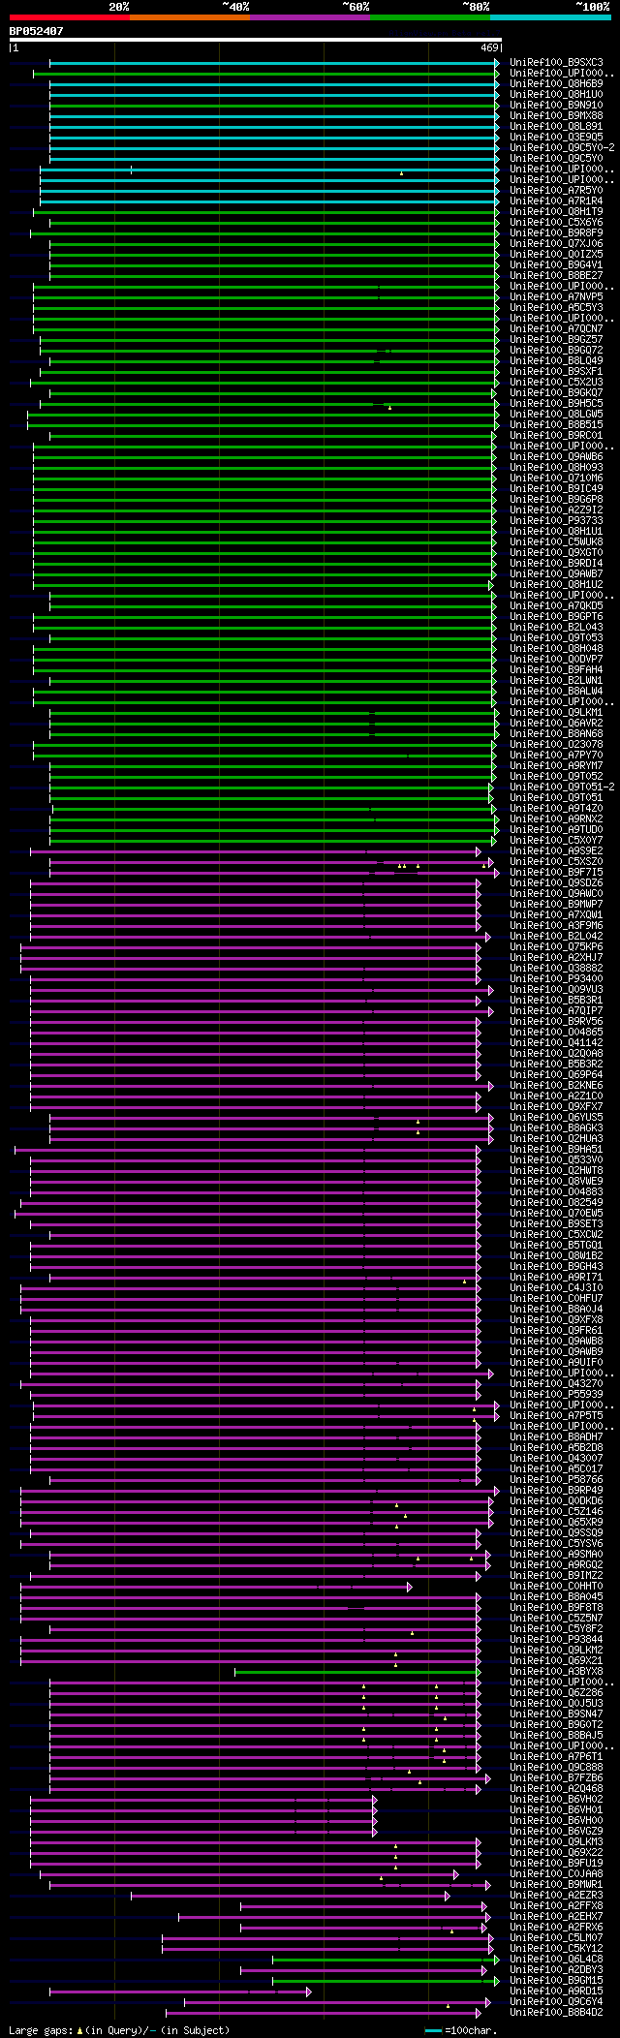
Task: Select label UniRef100_Q41142
Action: [x=556, y=1043]
